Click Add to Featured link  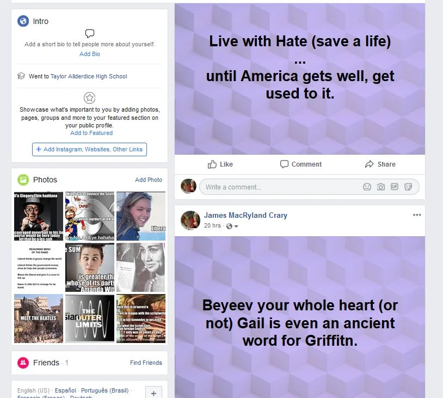(x=91, y=133)
